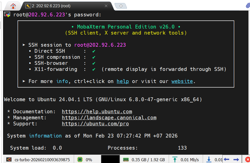Click the SSH compression status line
Screen dimensions: 250x163
[x=62, y=57]
